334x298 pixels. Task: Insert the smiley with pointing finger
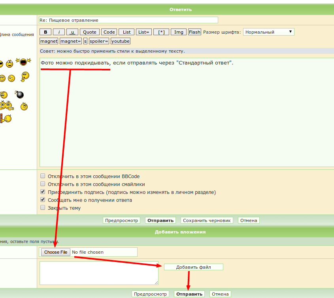click(25, 76)
